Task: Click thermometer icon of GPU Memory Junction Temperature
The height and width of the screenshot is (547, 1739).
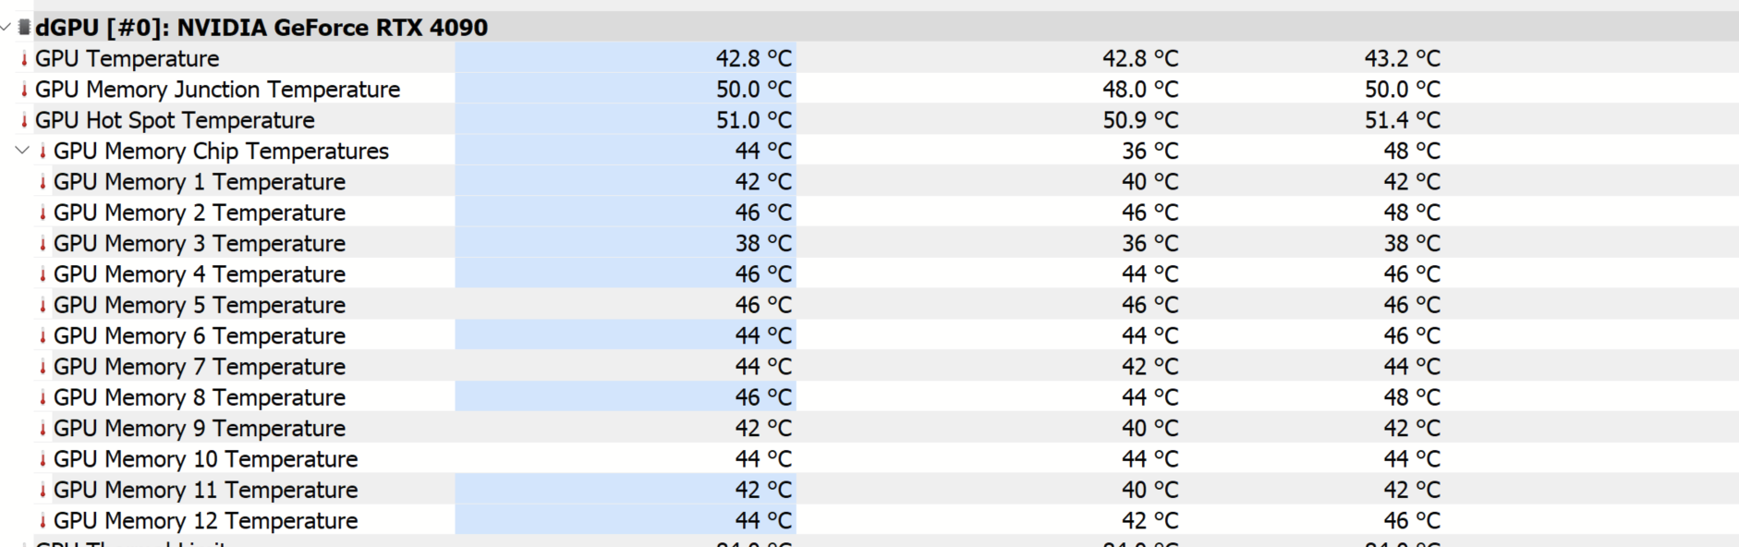Action: click(x=24, y=90)
